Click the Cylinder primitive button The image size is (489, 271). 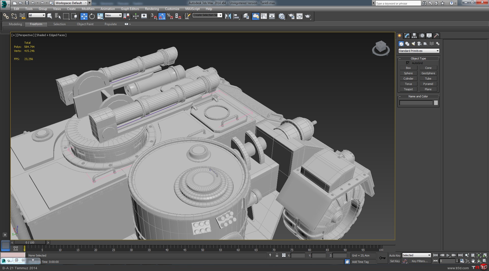[408, 79]
